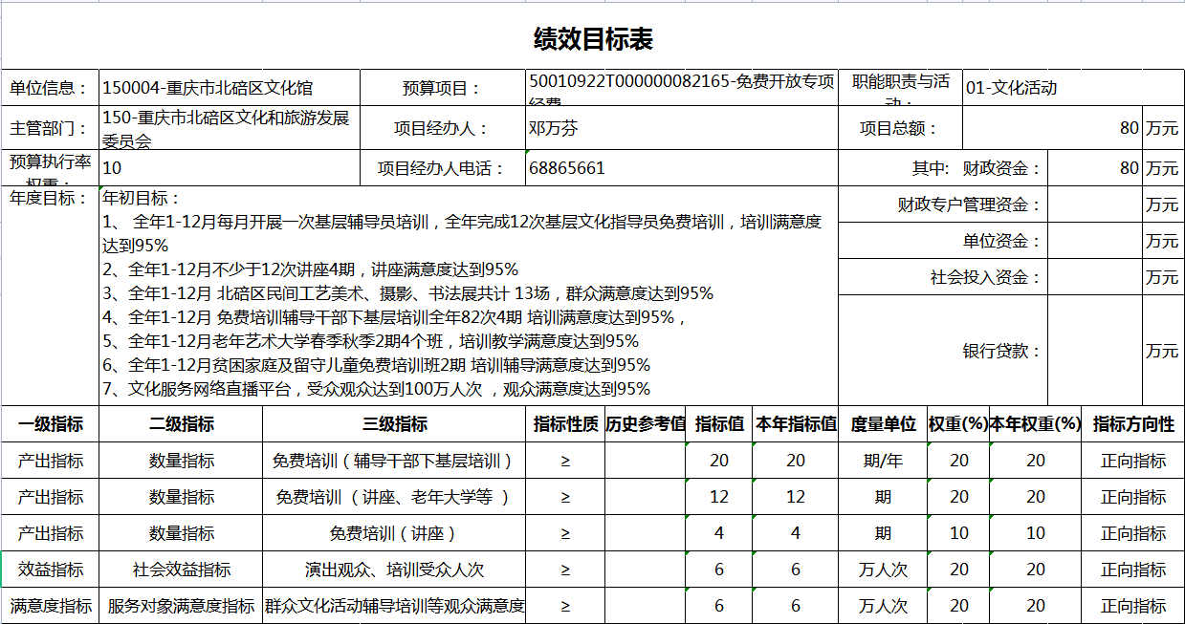Select the cell 演出观众、培训受众人次
The height and width of the screenshot is (624, 1185).
coord(394,570)
